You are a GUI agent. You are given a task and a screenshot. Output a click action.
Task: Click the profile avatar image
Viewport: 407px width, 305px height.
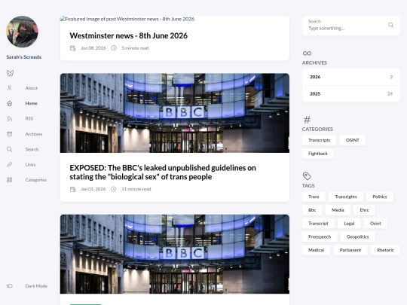[23, 32]
